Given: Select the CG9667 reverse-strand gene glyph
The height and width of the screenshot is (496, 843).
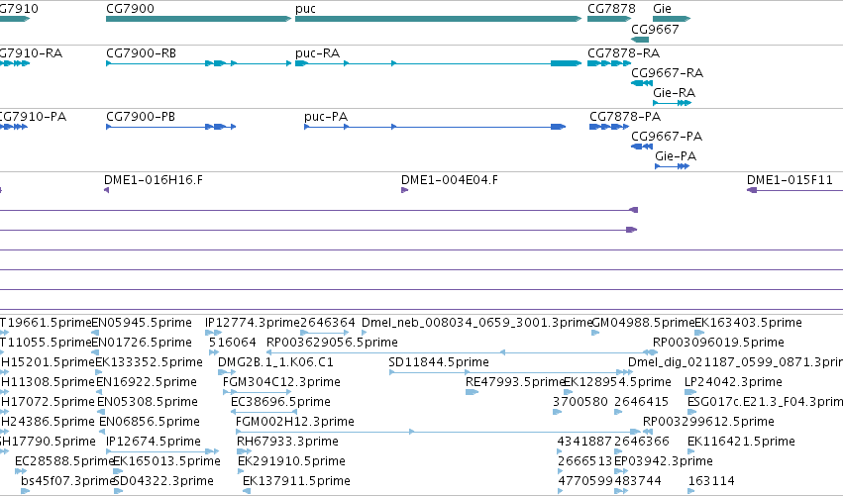Looking at the screenshot, I should (x=640, y=40).
